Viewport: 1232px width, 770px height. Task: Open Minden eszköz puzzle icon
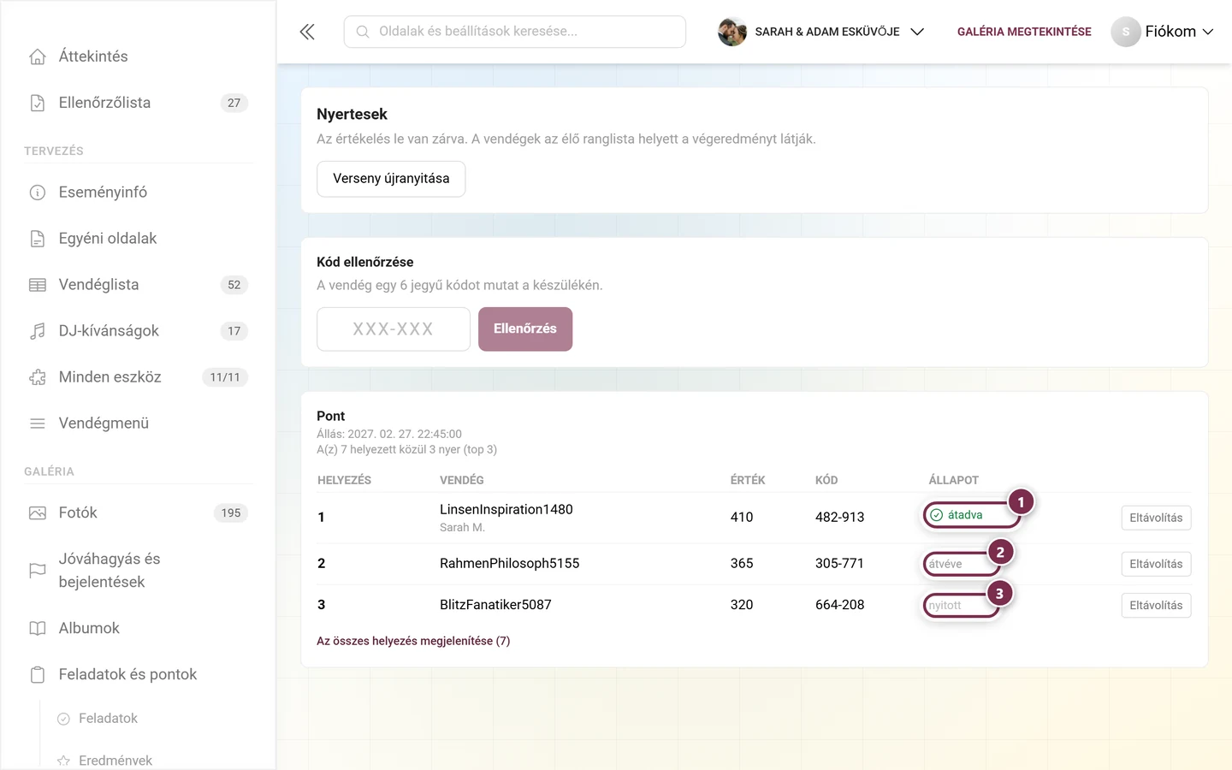[38, 377]
